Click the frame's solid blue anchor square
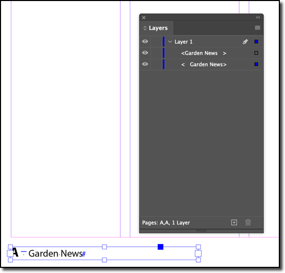This screenshot has width=285, height=273. click(x=160, y=247)
